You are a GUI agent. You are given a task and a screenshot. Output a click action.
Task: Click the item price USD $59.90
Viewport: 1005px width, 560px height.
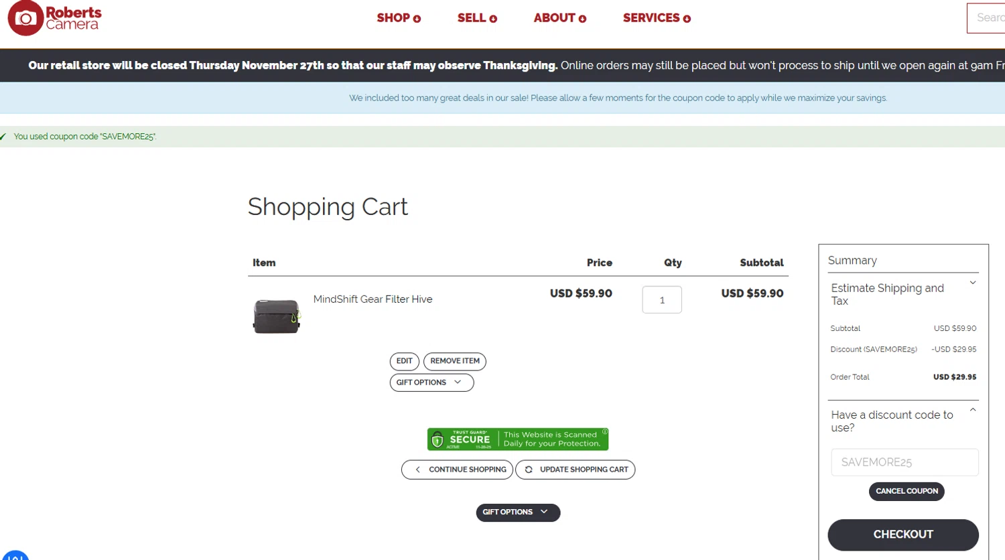coord(581,293)
